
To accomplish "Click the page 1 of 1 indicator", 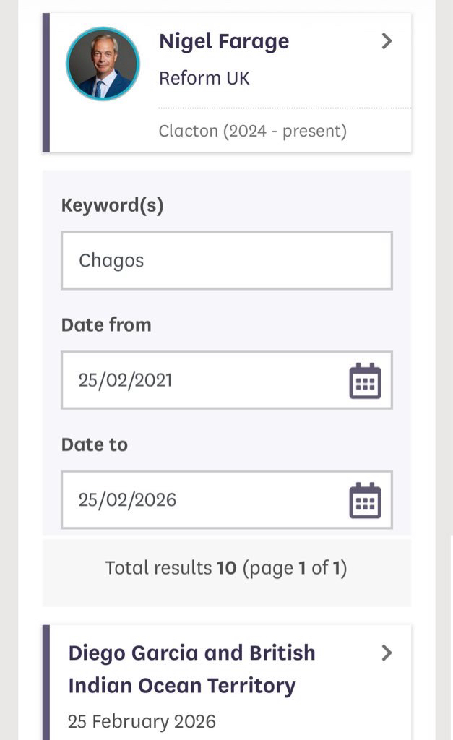I will click(295, 568).
